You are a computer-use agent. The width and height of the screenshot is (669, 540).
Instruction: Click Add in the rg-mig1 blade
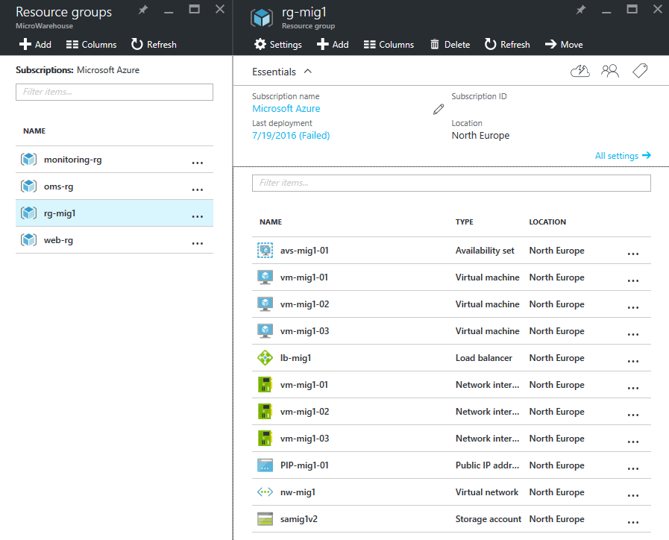(x=333, y=45)
